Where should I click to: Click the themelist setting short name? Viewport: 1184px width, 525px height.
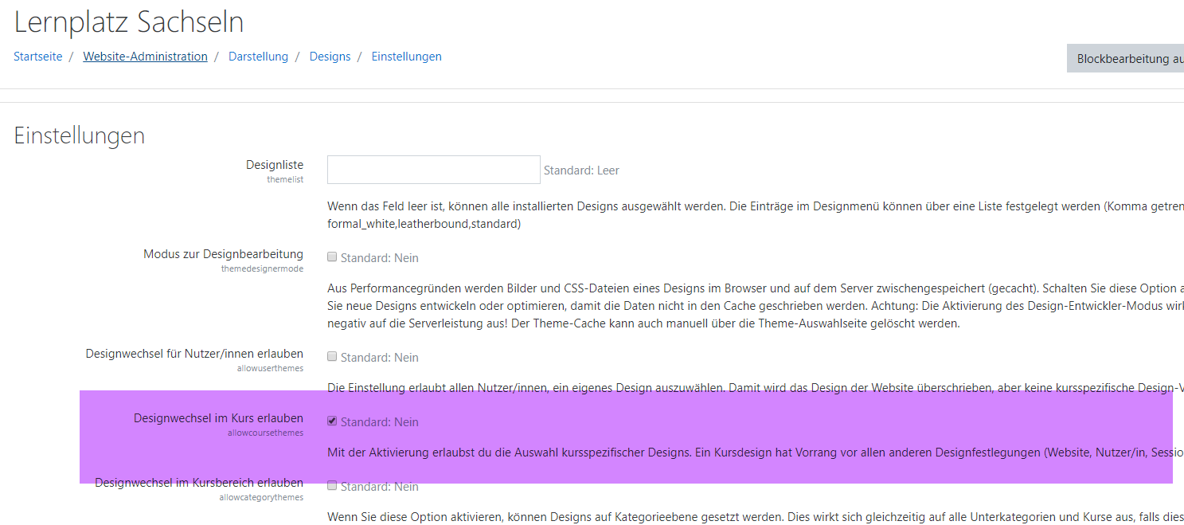[285, 180]
